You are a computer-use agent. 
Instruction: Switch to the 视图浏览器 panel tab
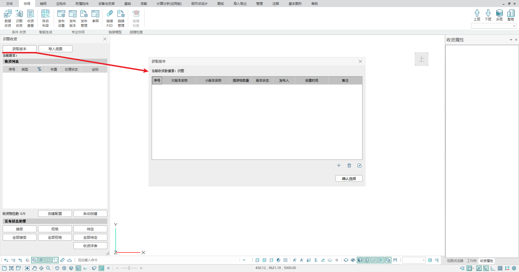[455, 261]
